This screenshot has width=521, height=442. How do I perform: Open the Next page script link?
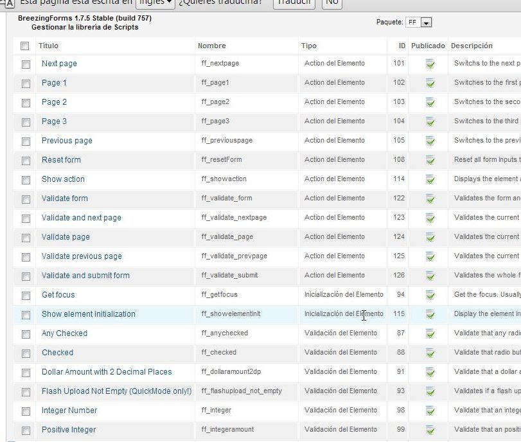[59, 64]
